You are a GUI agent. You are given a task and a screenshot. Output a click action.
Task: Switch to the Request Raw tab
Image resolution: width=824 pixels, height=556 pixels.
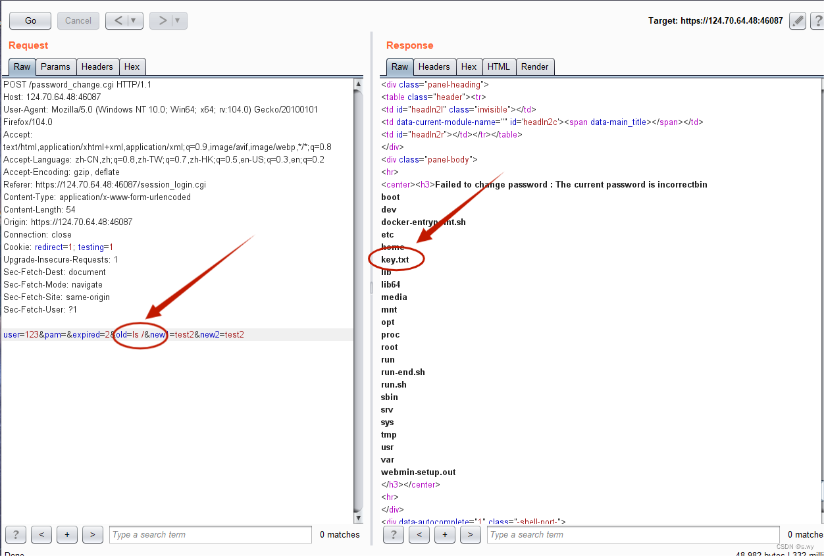pos(22,66)
